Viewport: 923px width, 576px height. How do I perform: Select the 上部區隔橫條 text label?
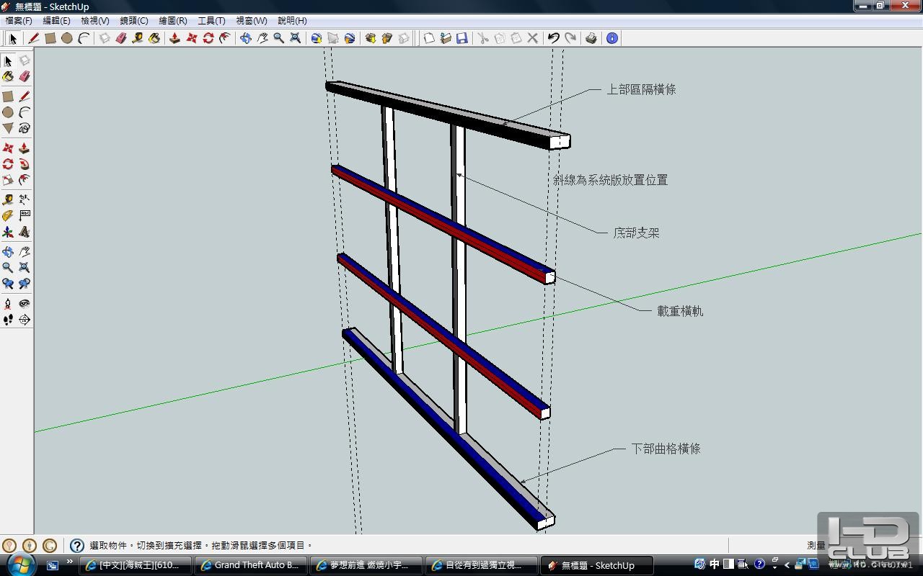tap(641, 89)
